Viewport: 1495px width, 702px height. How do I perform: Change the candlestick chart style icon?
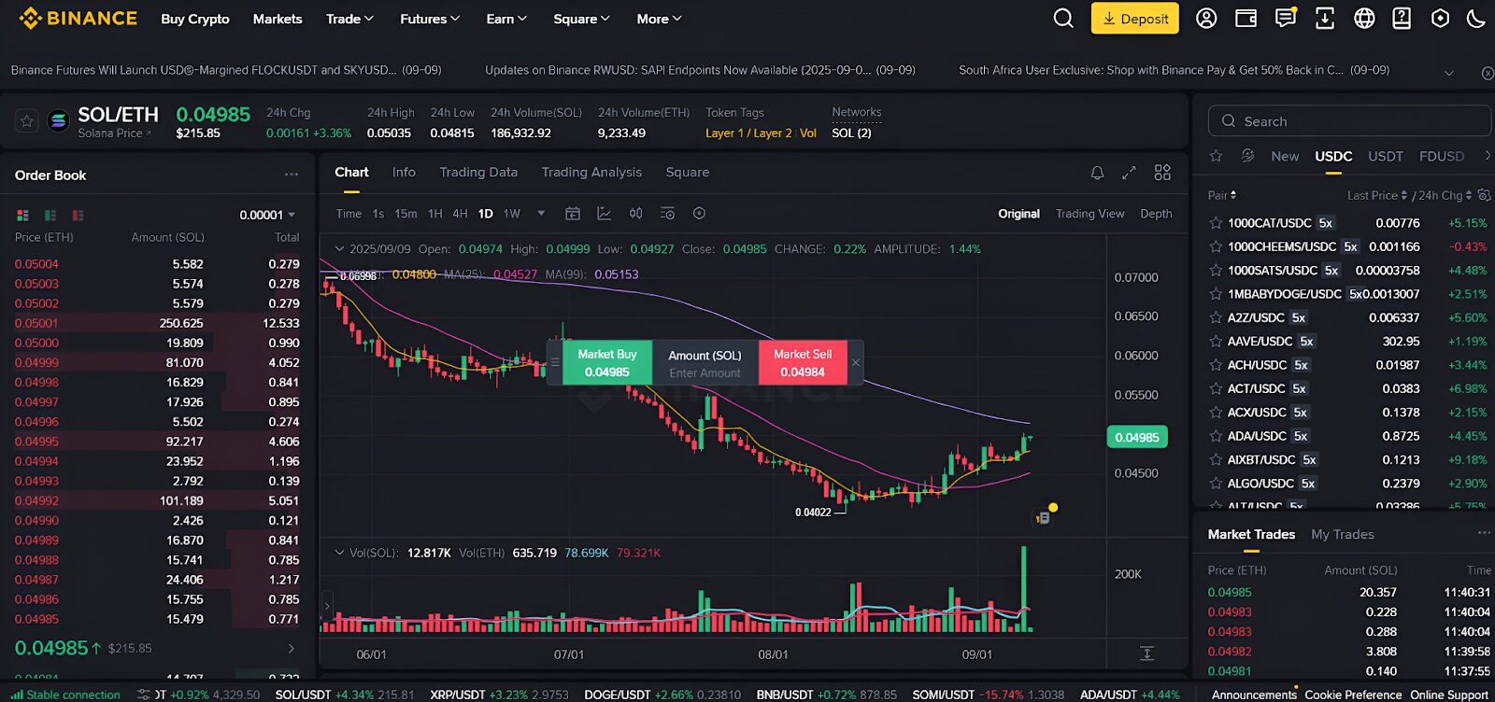[635, 214]
